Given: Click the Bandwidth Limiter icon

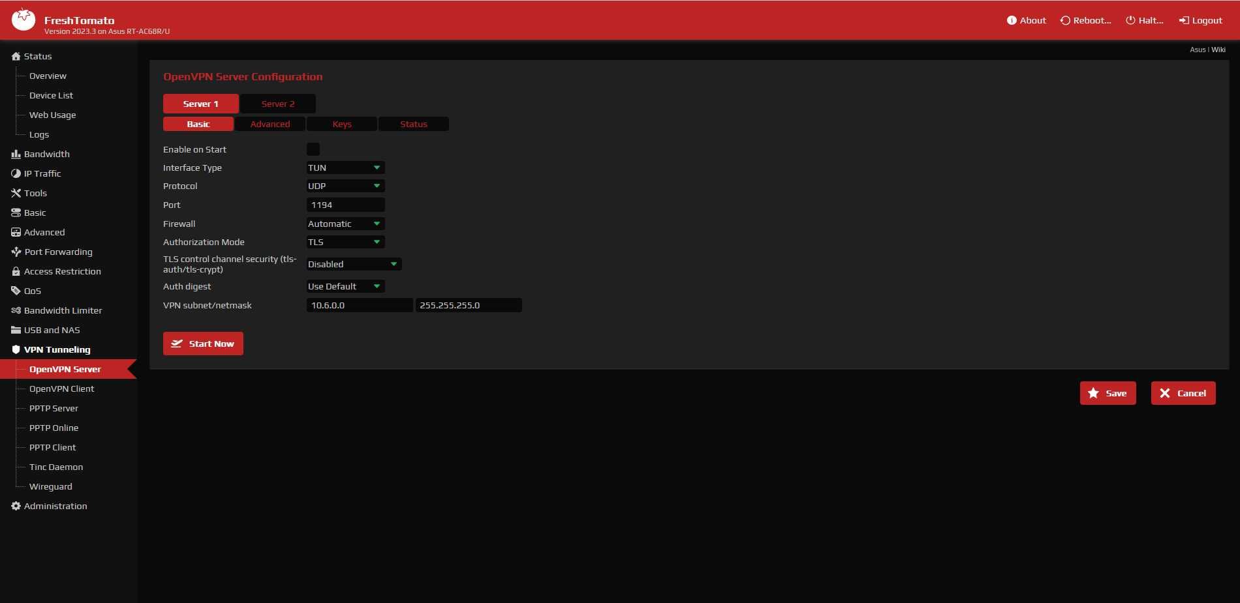Looking at the screenshot, I should pos(16,310).
